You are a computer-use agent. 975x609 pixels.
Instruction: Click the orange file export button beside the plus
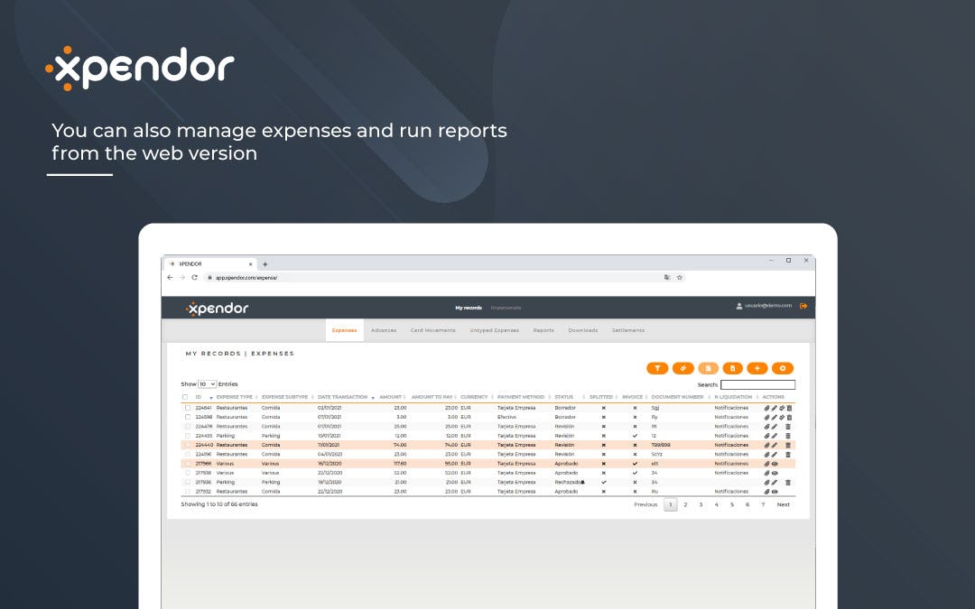coord(732,368)
